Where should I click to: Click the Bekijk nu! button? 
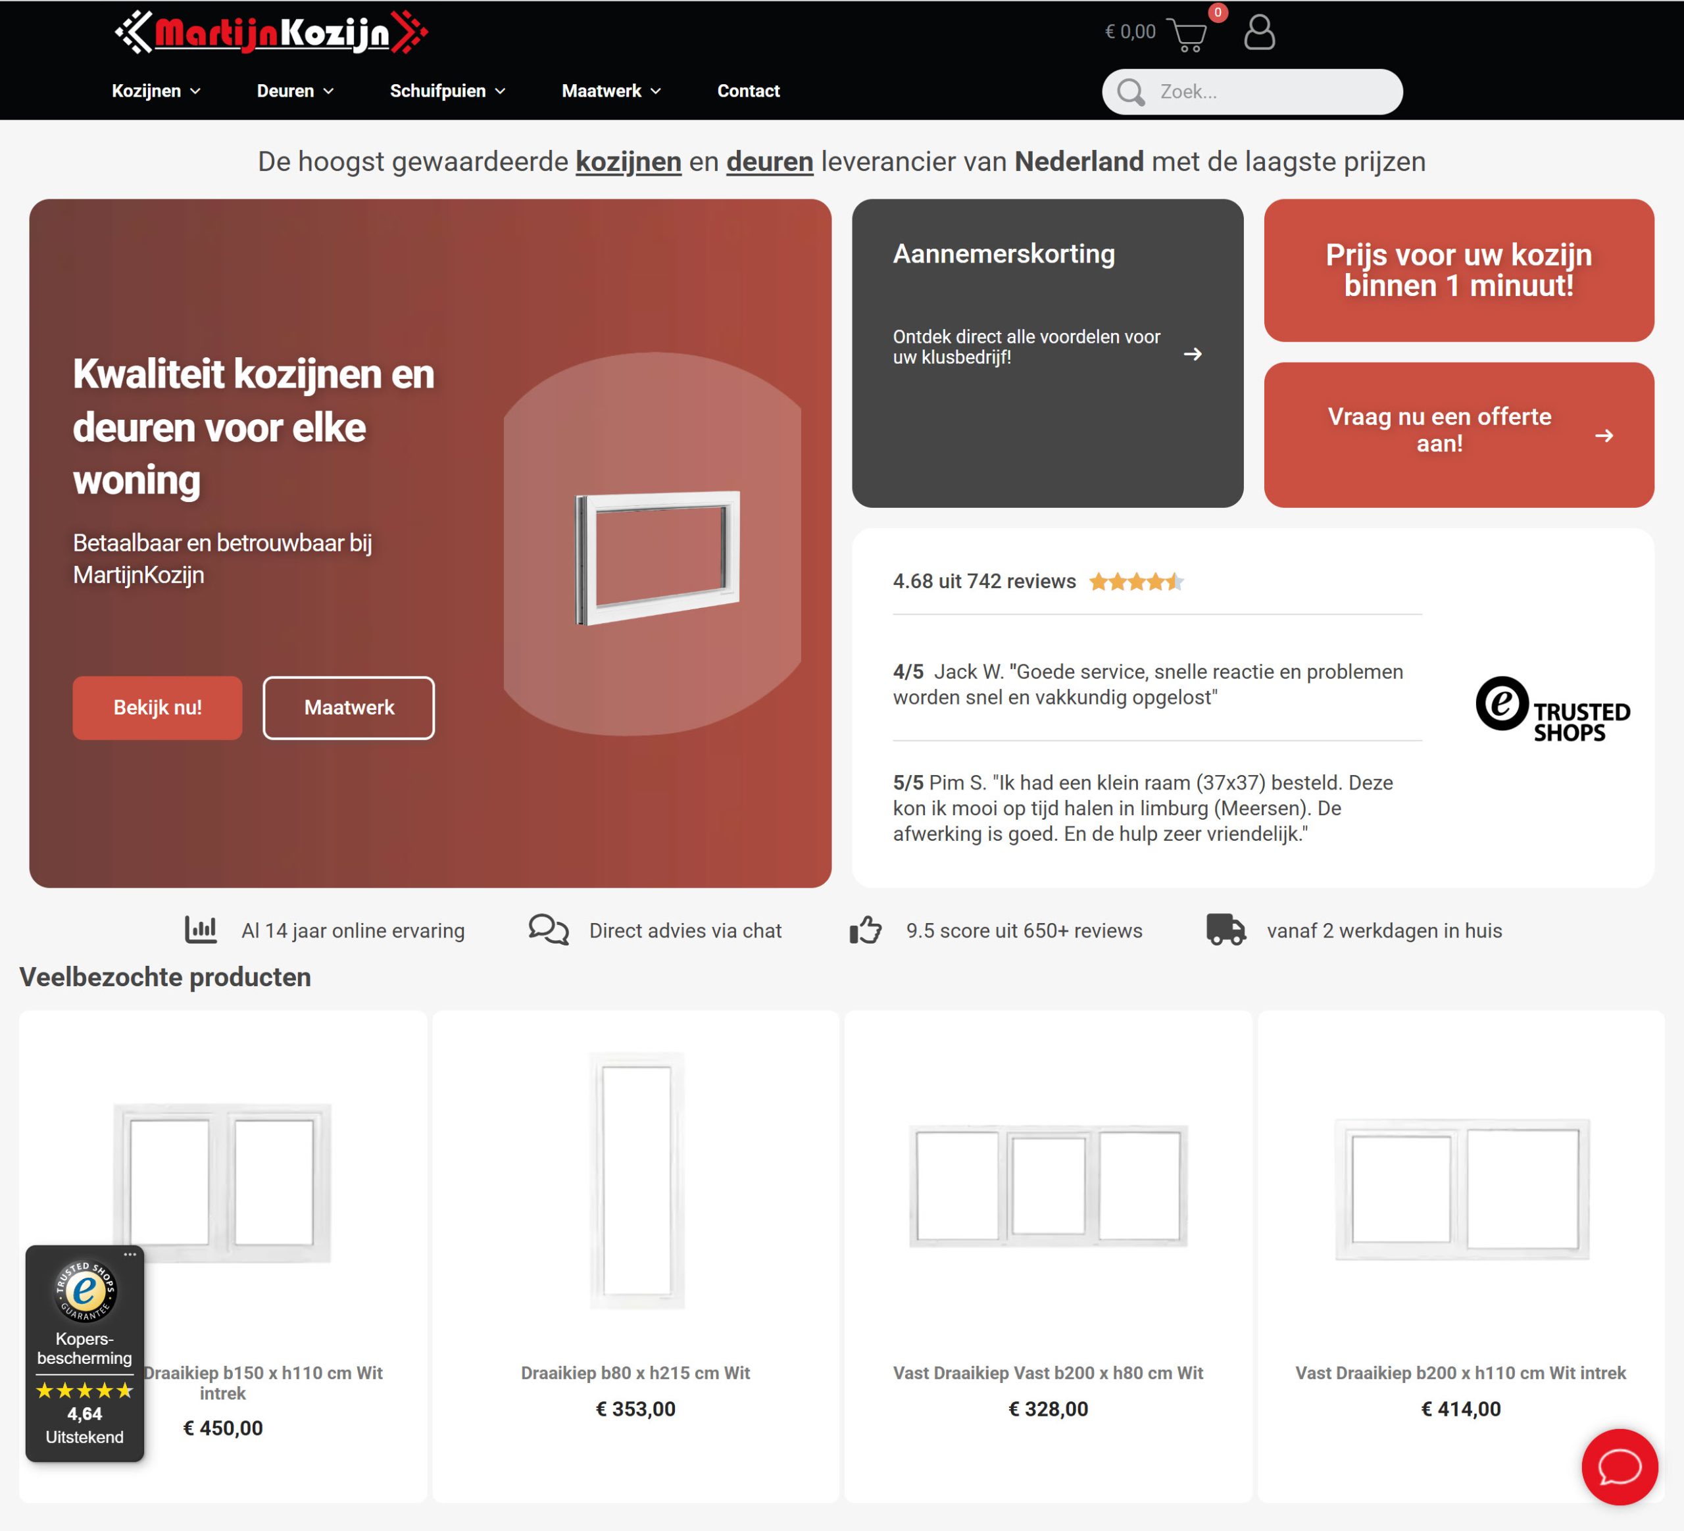click(x=157, y=707)
